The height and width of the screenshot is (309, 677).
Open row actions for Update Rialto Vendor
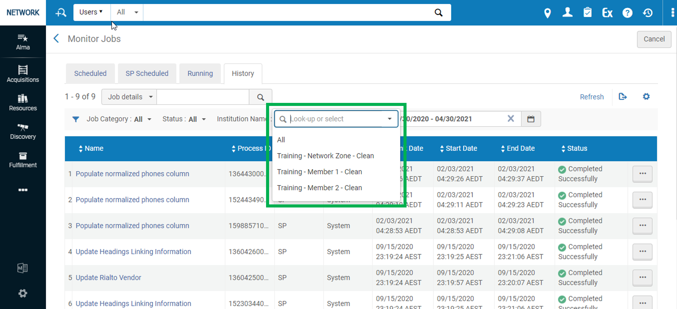642,278
